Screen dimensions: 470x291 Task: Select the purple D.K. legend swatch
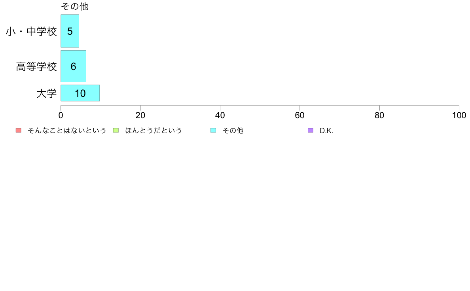click(x=311, y=130)
